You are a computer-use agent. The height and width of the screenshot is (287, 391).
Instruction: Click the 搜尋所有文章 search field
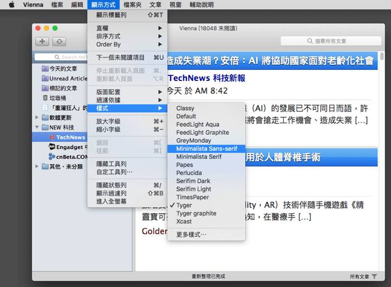coord(331,41)
